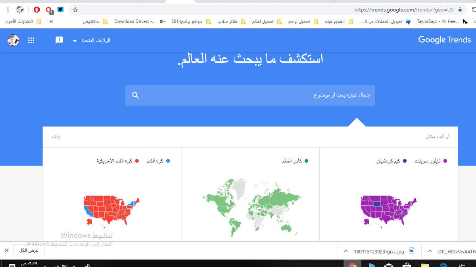Click the Chrome profile avatar in toolbar

coord(19,9)
